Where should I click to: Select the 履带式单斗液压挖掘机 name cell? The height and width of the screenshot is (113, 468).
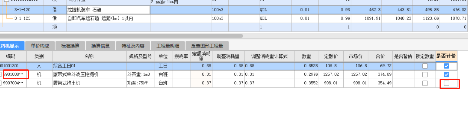89,75
